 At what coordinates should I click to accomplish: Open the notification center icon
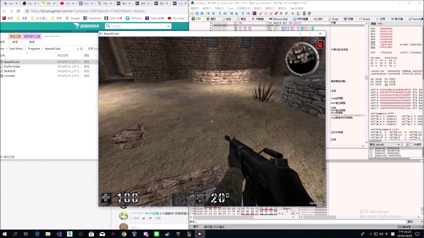417,234
